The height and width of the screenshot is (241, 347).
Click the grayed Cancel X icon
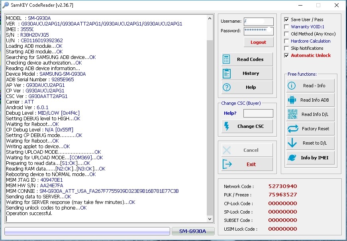(227, 150)
